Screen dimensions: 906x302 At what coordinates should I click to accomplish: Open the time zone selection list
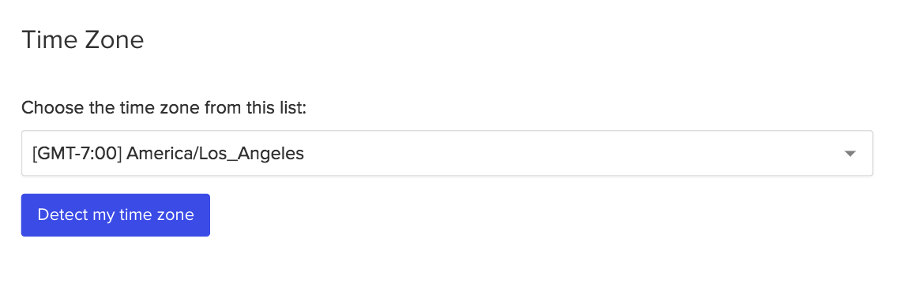pyautogui.click(x=446, y=153)
